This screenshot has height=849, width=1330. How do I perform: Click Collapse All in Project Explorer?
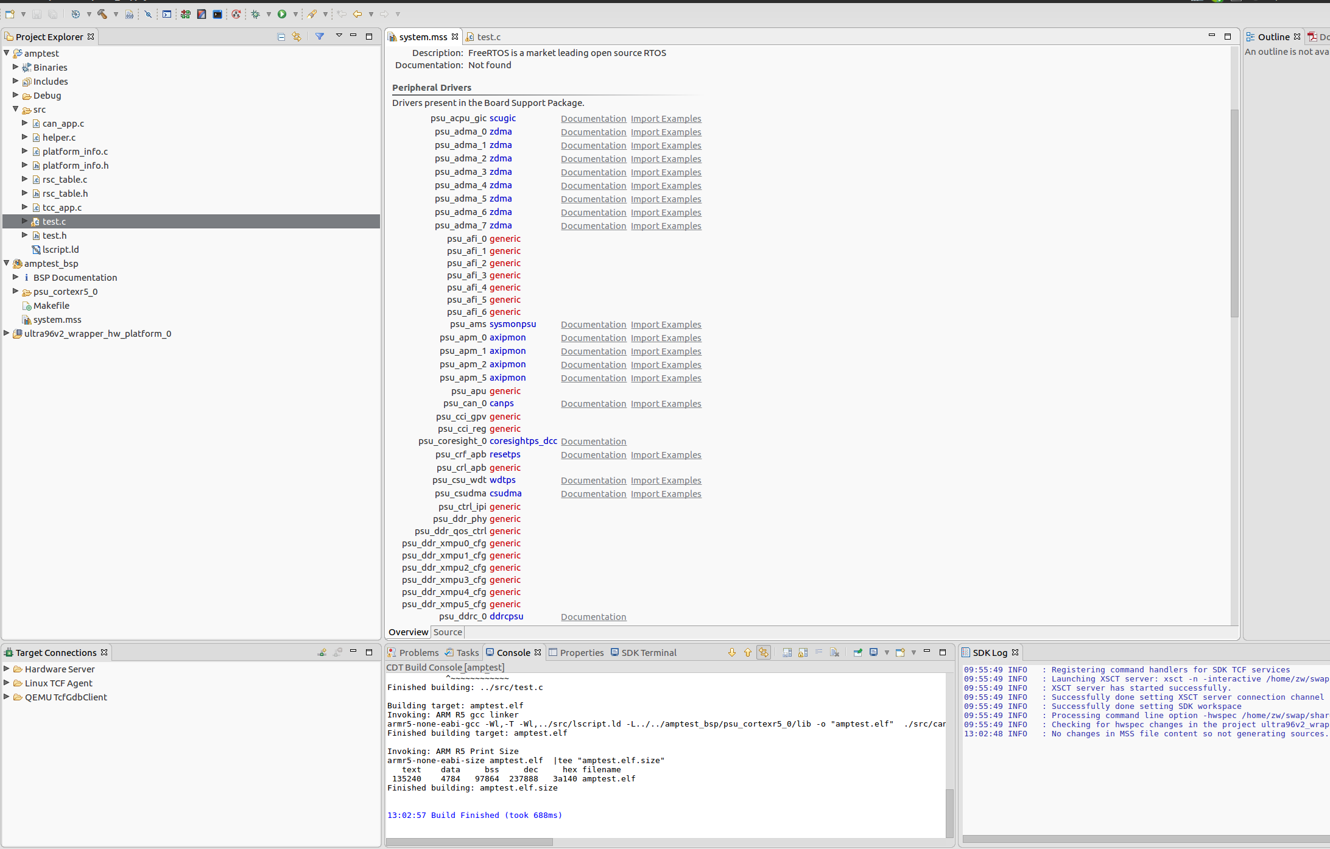coord(281,37)
